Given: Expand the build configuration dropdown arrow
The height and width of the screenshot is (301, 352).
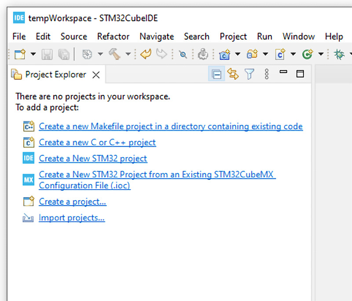Looking at the screenshot, I should [x=100, y=54].
